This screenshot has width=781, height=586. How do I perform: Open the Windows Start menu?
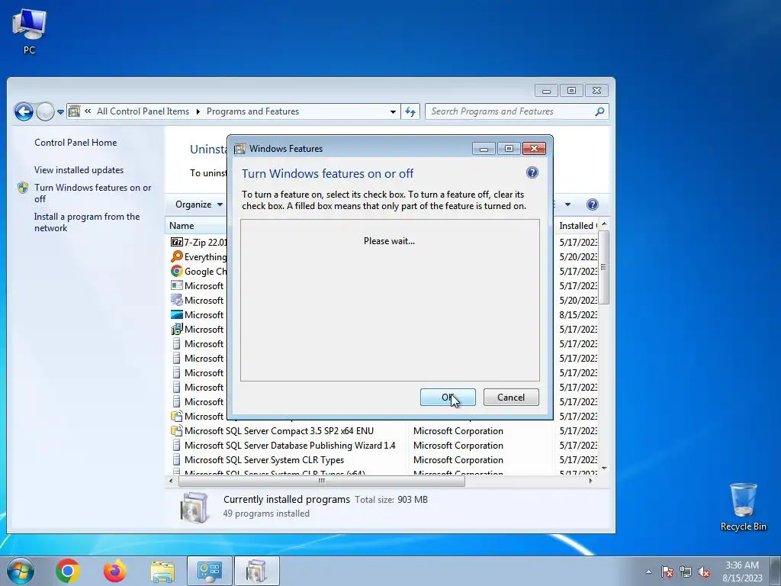[x=21, y=571]
